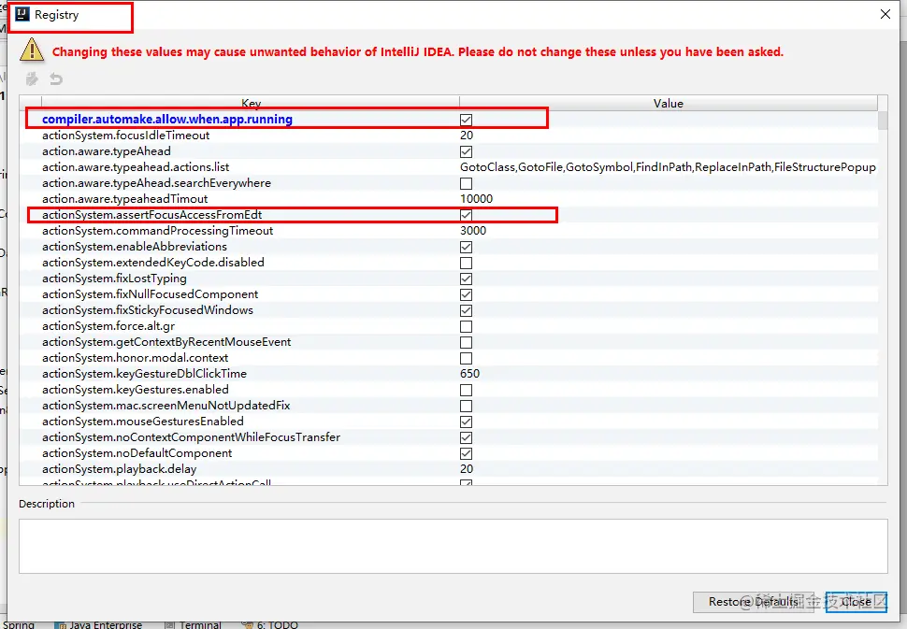Image resolution: width=907 pixels, height=629 pixels.
Task: Click the Key column header
Action: click(x=251, y=103)
